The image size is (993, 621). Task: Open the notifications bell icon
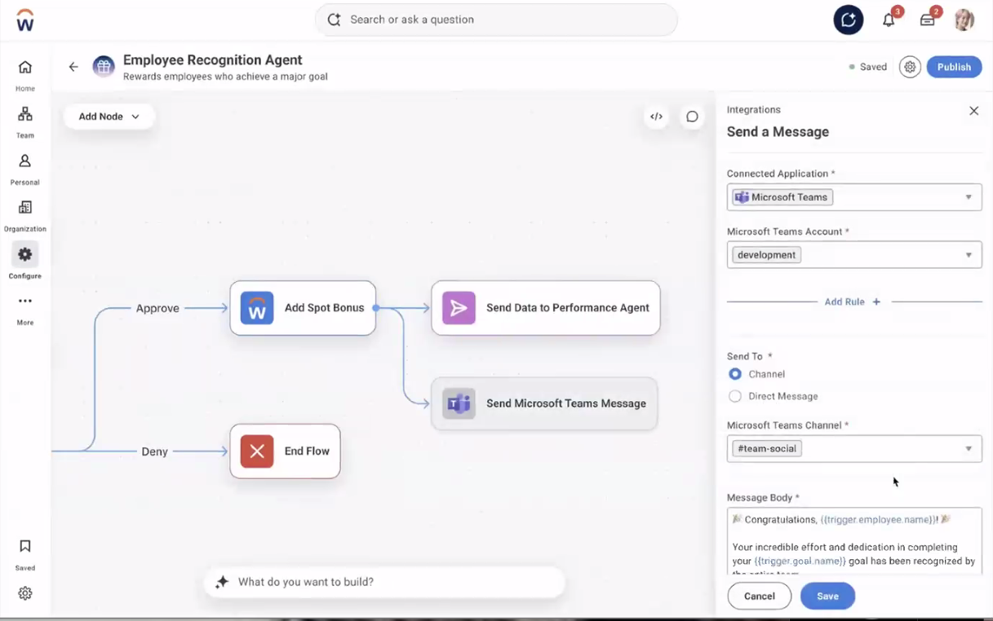pos(889,20)
